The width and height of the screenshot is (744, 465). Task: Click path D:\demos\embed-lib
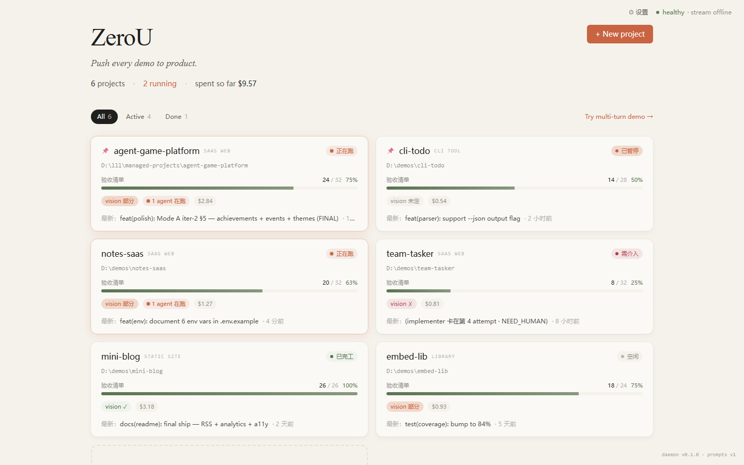coord(417,371)
